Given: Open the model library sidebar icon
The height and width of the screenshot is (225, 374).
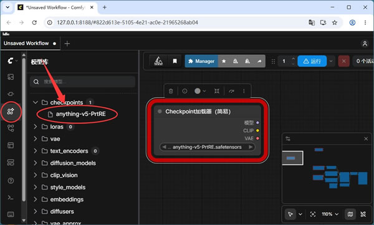Looking at the screenshot, I should click(11, 111).
